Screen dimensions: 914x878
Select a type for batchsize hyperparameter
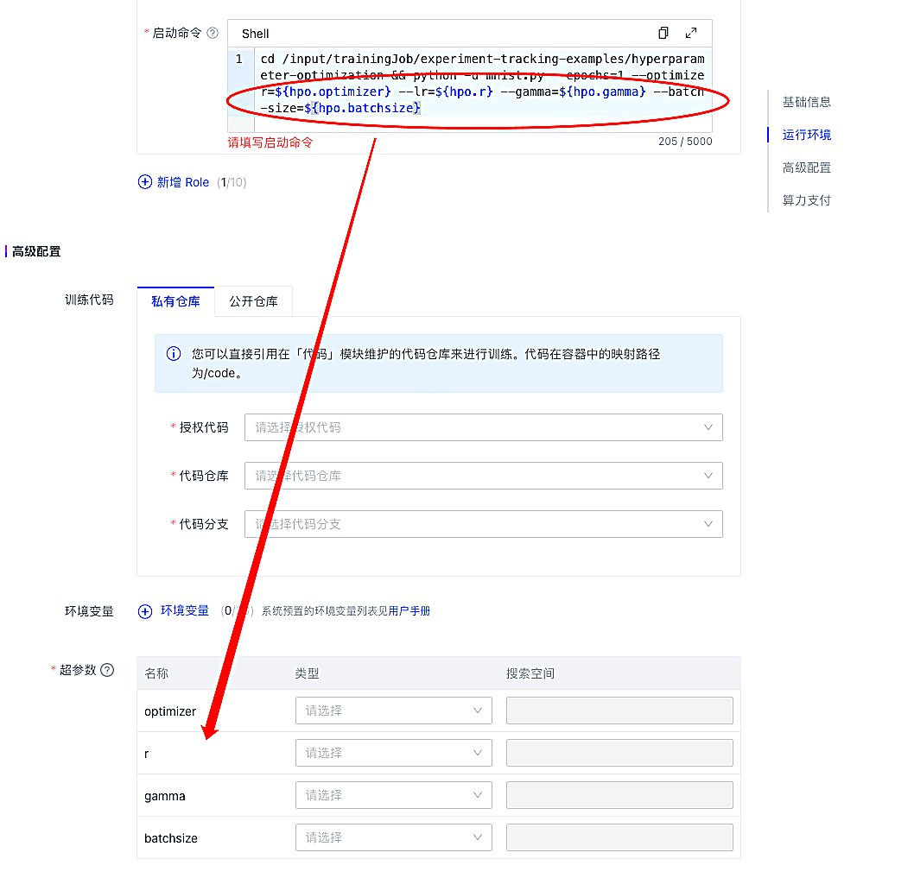pyautogui.click(x=393, y=837)
